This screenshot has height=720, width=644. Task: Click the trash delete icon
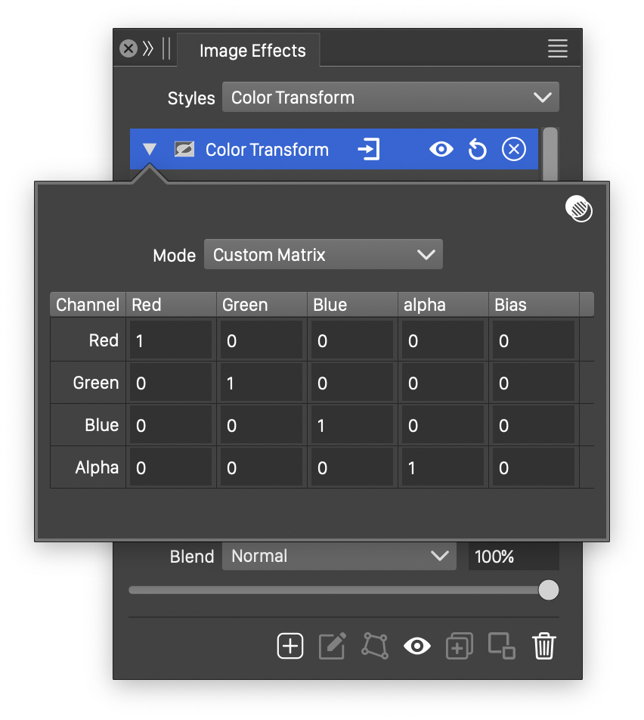coord(544,646)
